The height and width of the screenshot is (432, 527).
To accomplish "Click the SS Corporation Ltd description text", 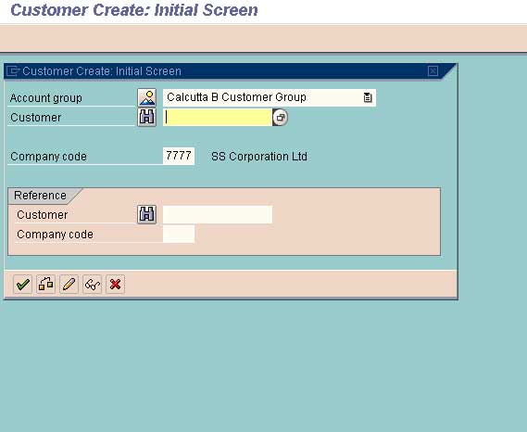I will [258, 157].
